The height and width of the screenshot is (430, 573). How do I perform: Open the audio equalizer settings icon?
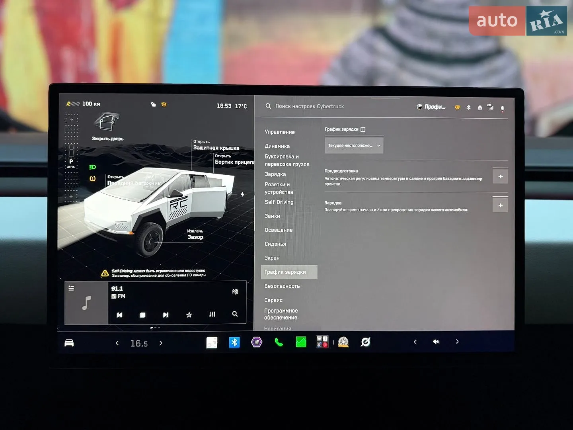pos(212,314)
